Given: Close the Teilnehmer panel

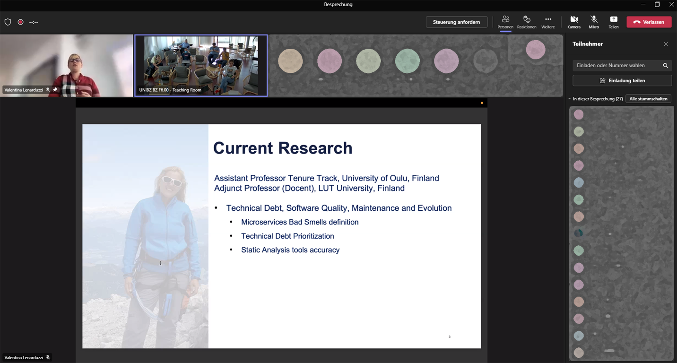Looking at the screenshot, I should pyautogui.click(x=666, y=44).
